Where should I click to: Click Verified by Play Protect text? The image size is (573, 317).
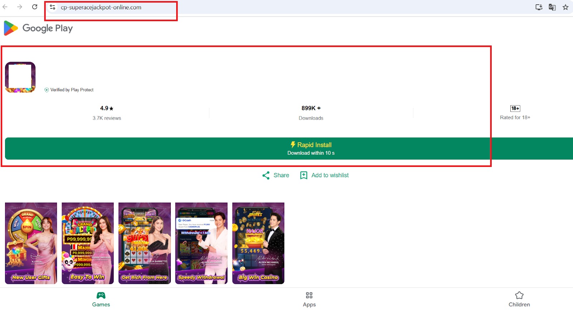coord(72,90)
